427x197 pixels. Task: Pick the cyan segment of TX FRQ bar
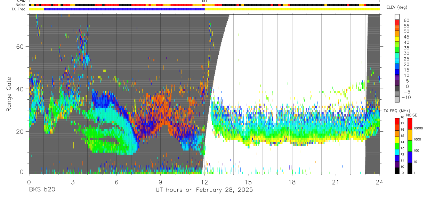(x=397, y=152)
